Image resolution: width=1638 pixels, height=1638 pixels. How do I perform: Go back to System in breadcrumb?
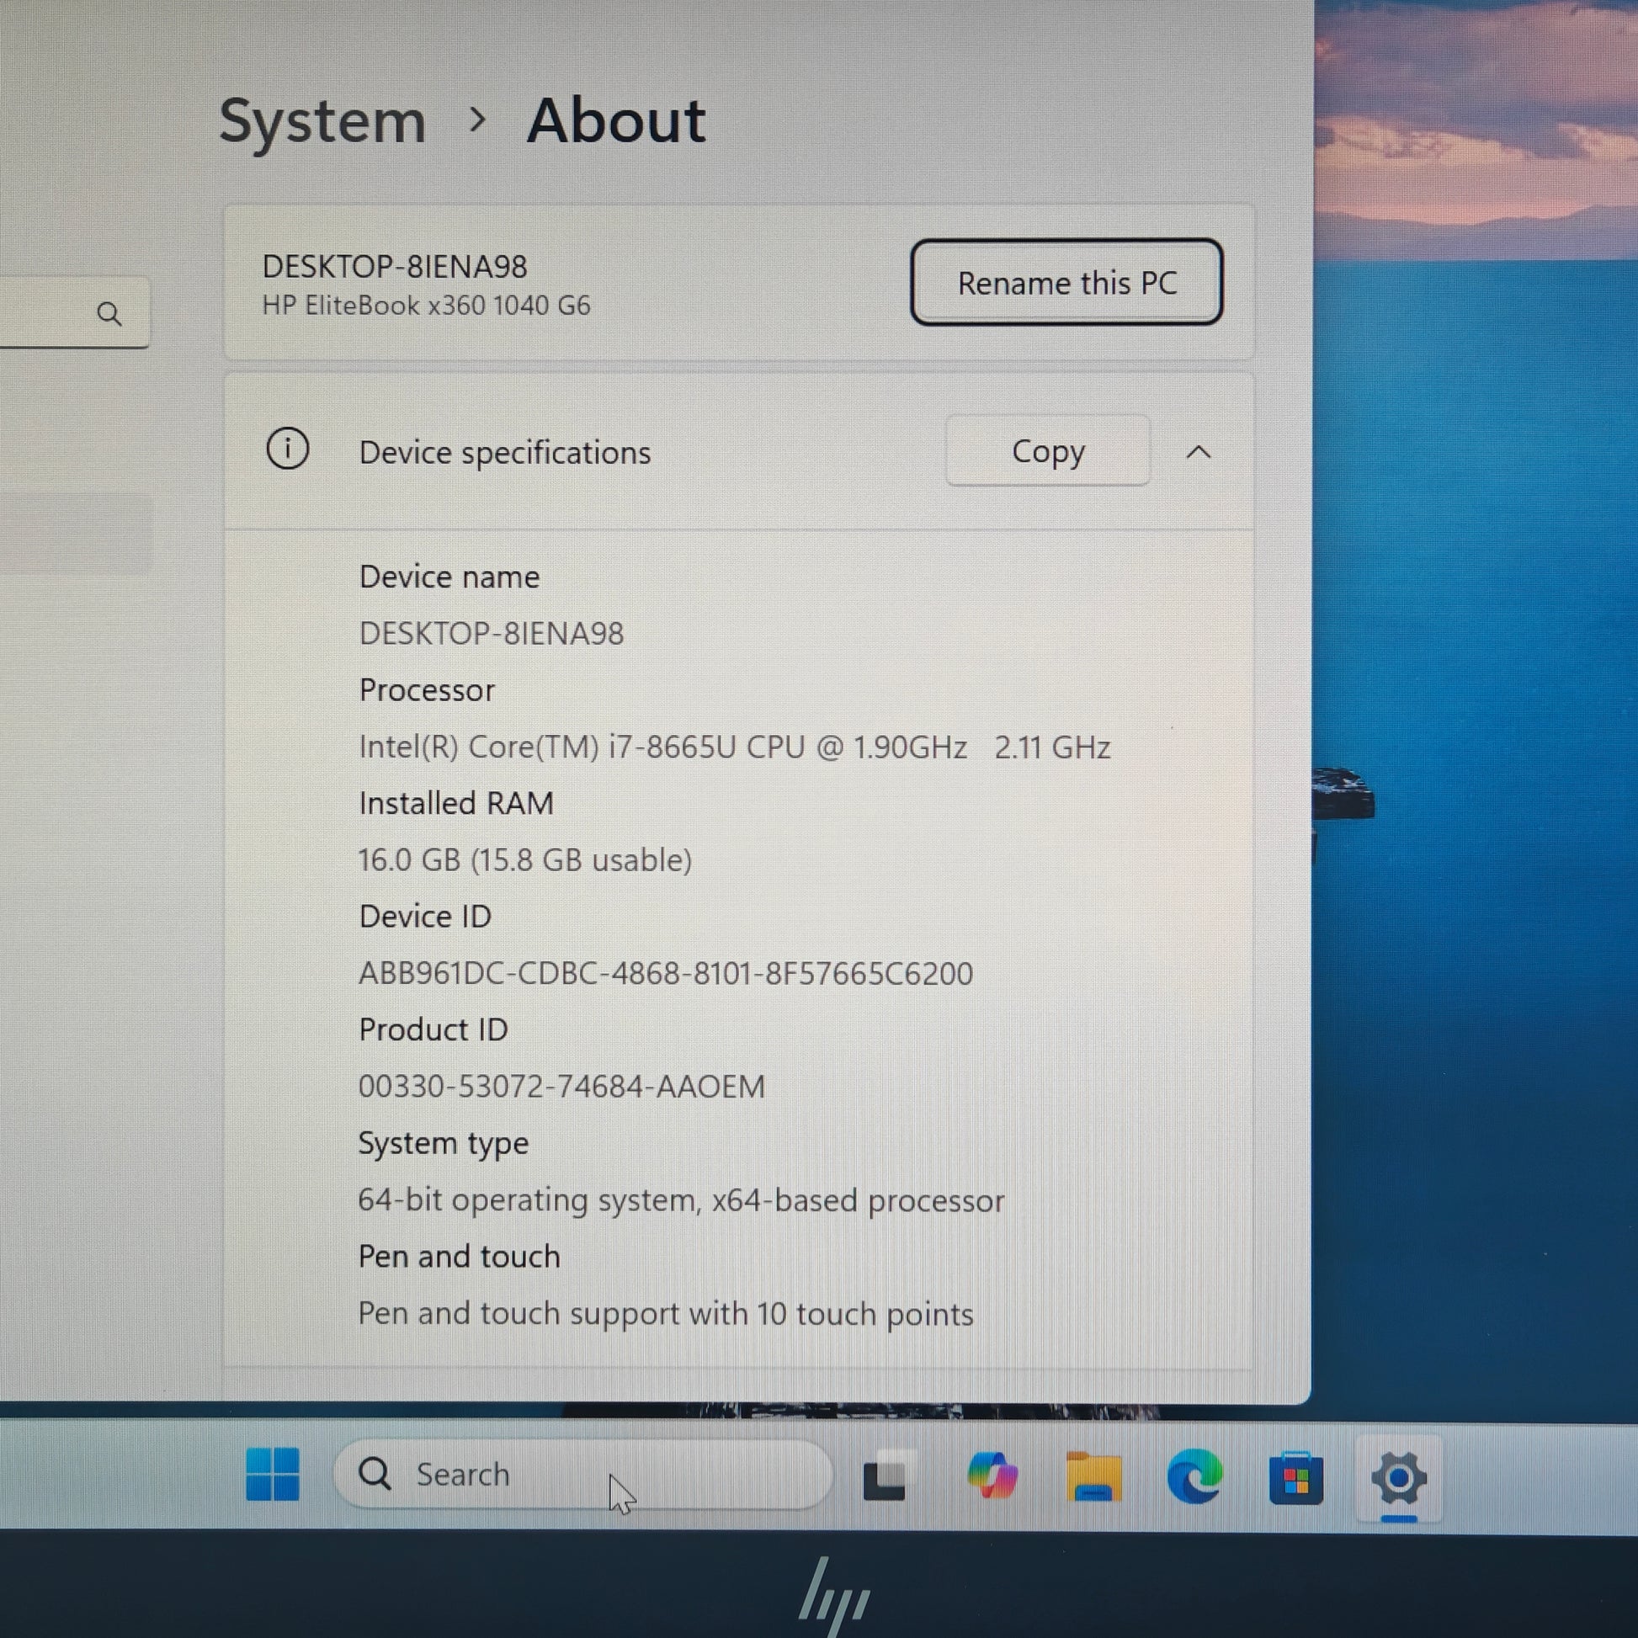tap(322, 122)
